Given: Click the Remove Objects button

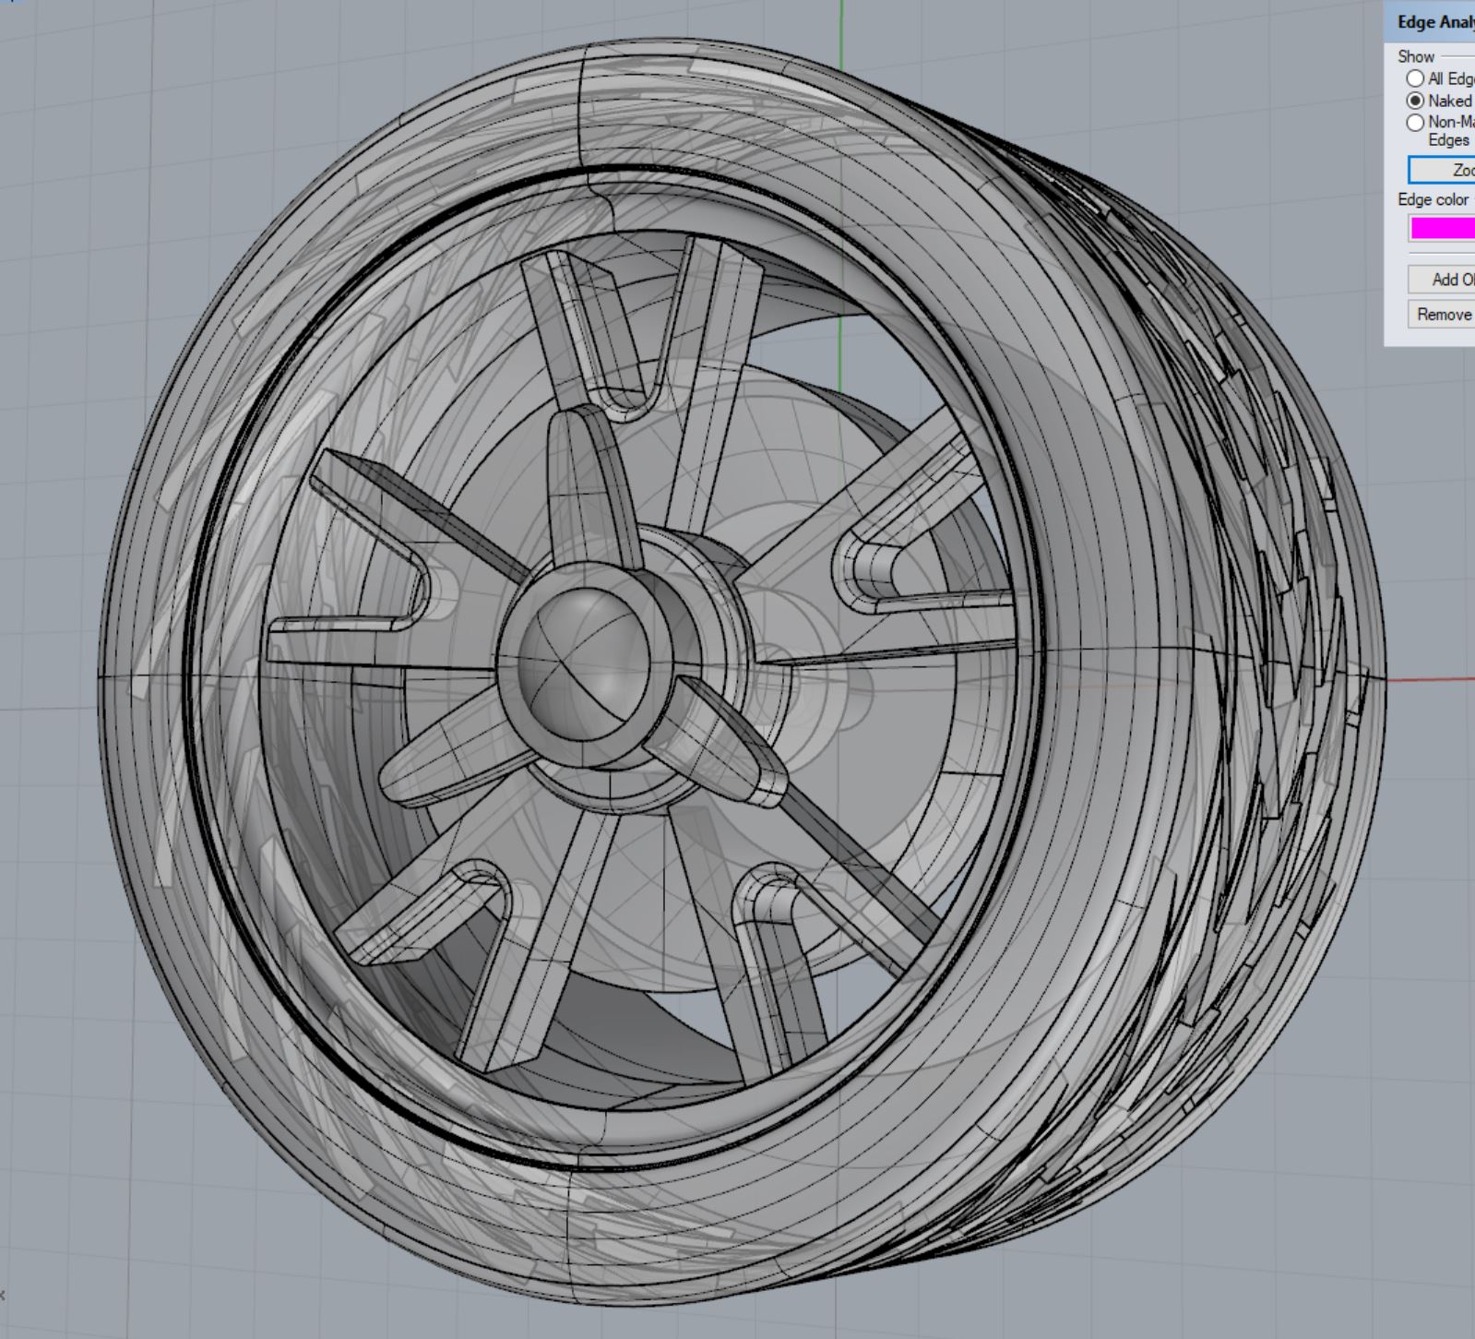Looking at the screenshot, I should (1442, 314).
